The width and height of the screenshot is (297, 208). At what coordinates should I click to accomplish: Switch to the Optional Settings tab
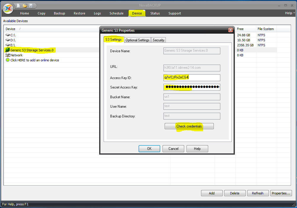(137, 40)
